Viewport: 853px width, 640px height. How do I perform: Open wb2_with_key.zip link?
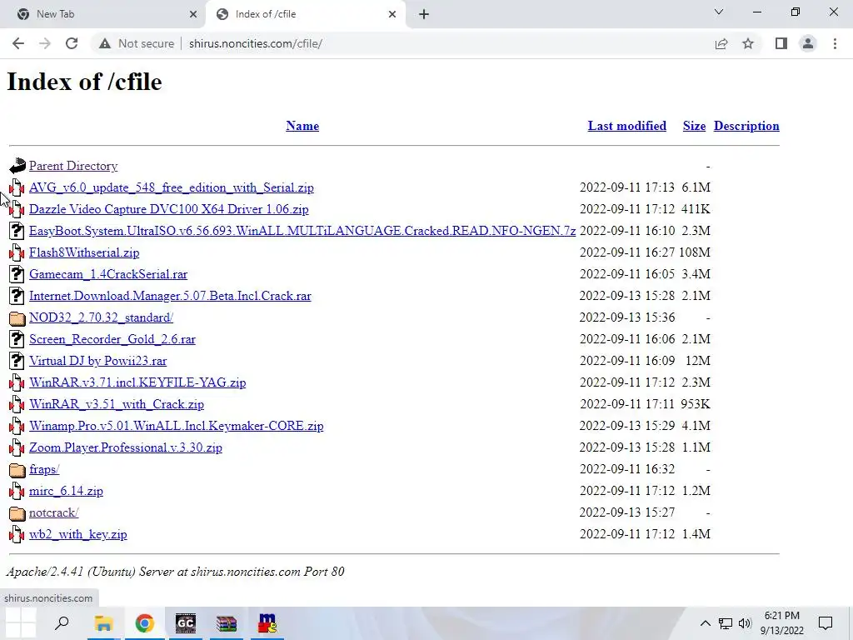[78, 534]
